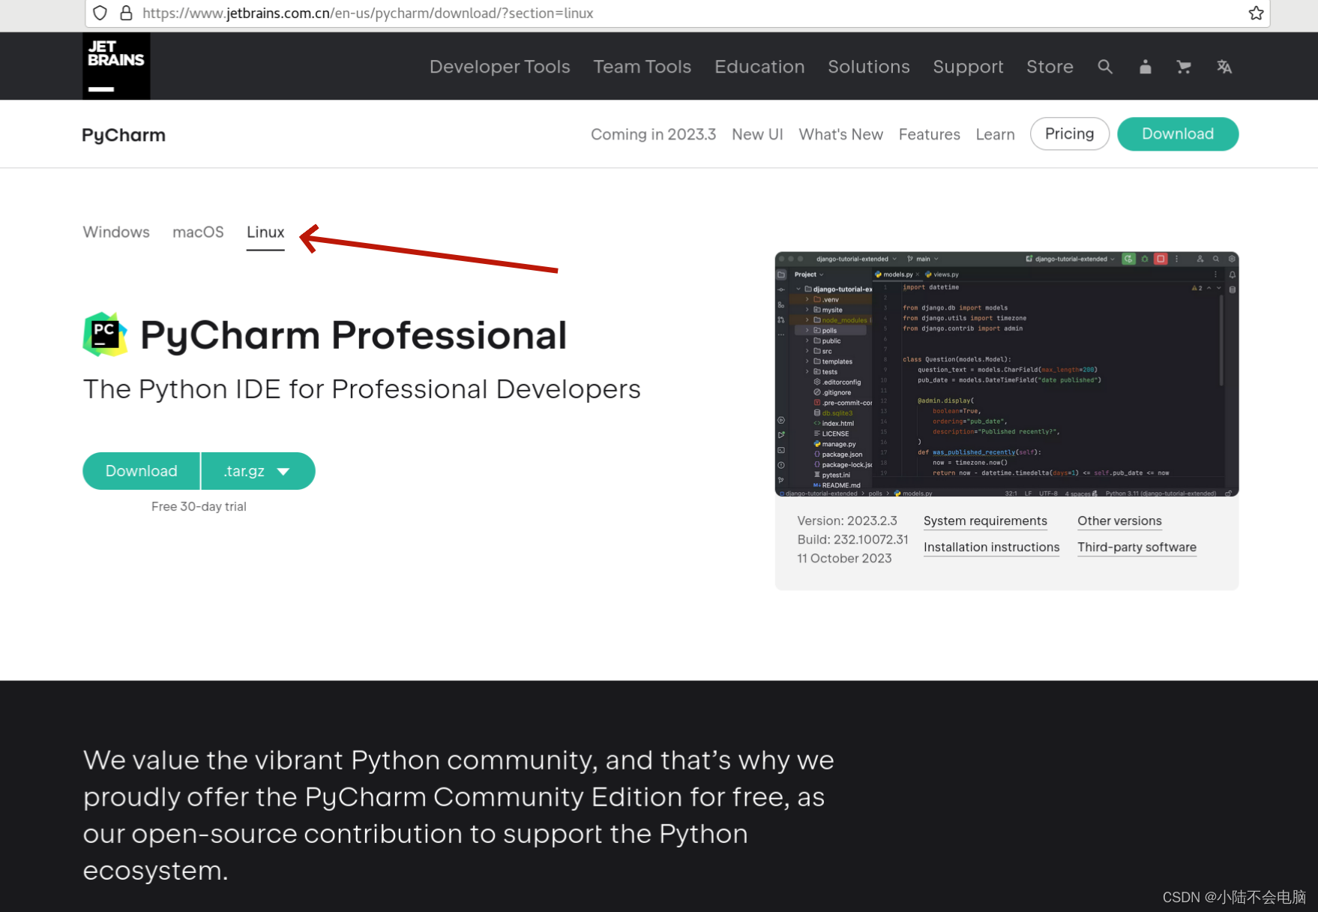The width and height of the screenshot is (1318, 912).
Task: Open the Support menu
Action: (968, 67)
